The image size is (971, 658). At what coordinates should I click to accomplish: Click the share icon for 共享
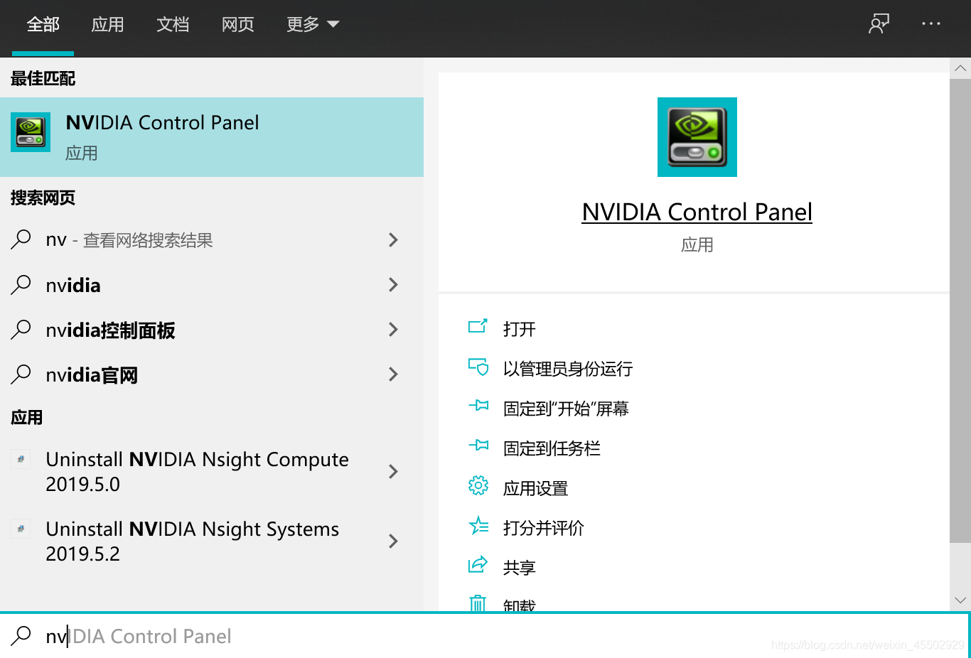(x=478, y=565)
